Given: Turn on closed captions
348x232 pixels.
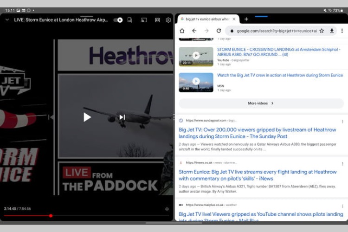Looking at the screenshot, I should point(157,20).
